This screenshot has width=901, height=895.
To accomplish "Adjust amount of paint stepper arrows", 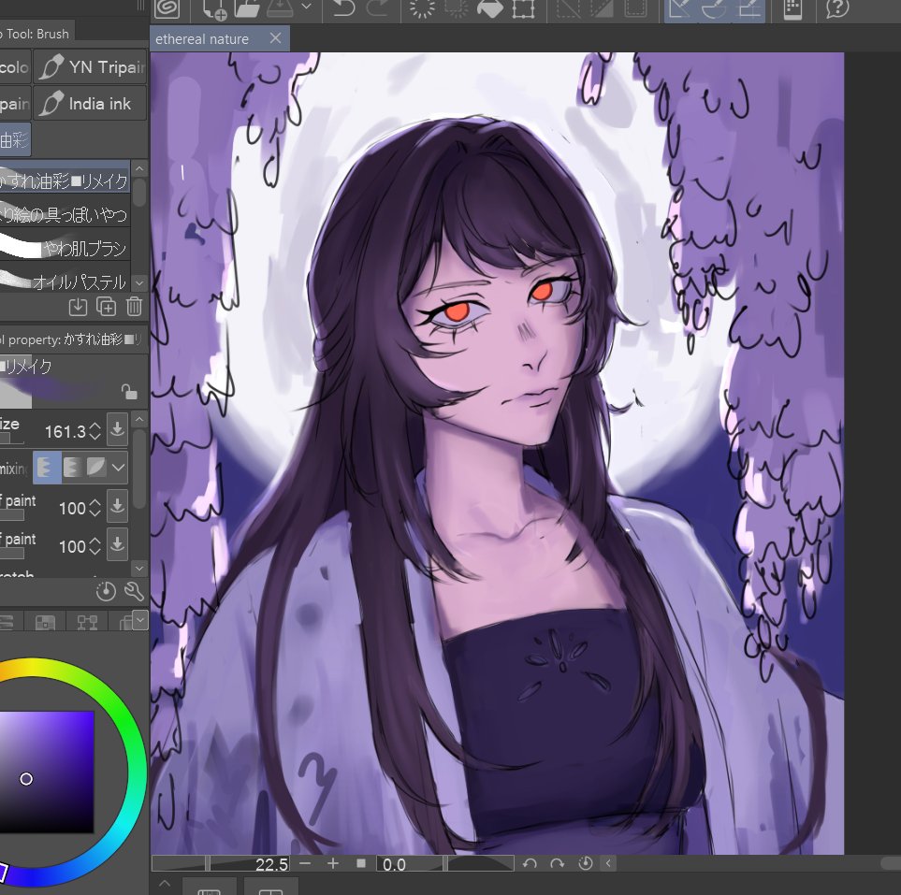I will (x=95, y=508).
